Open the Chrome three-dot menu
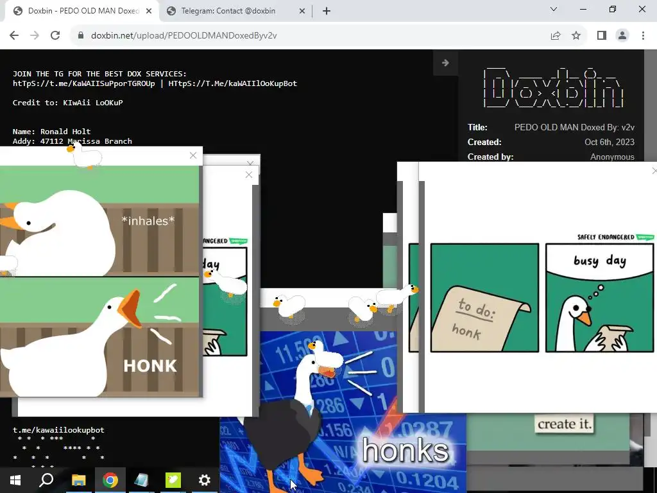The width and height of the screenshot is (657, 493). pyautogui.click(x=643, y=36)
